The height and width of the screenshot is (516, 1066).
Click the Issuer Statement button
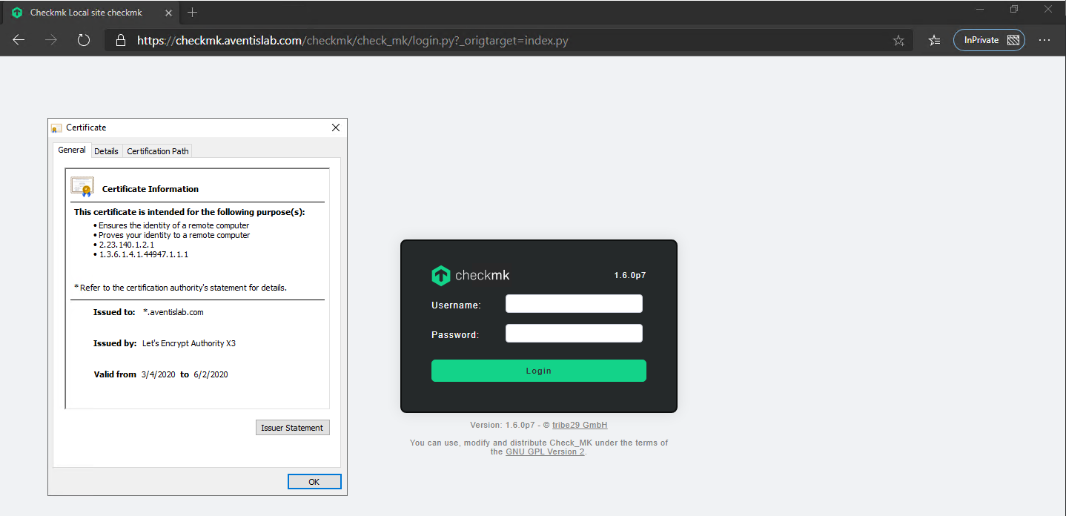292,427
